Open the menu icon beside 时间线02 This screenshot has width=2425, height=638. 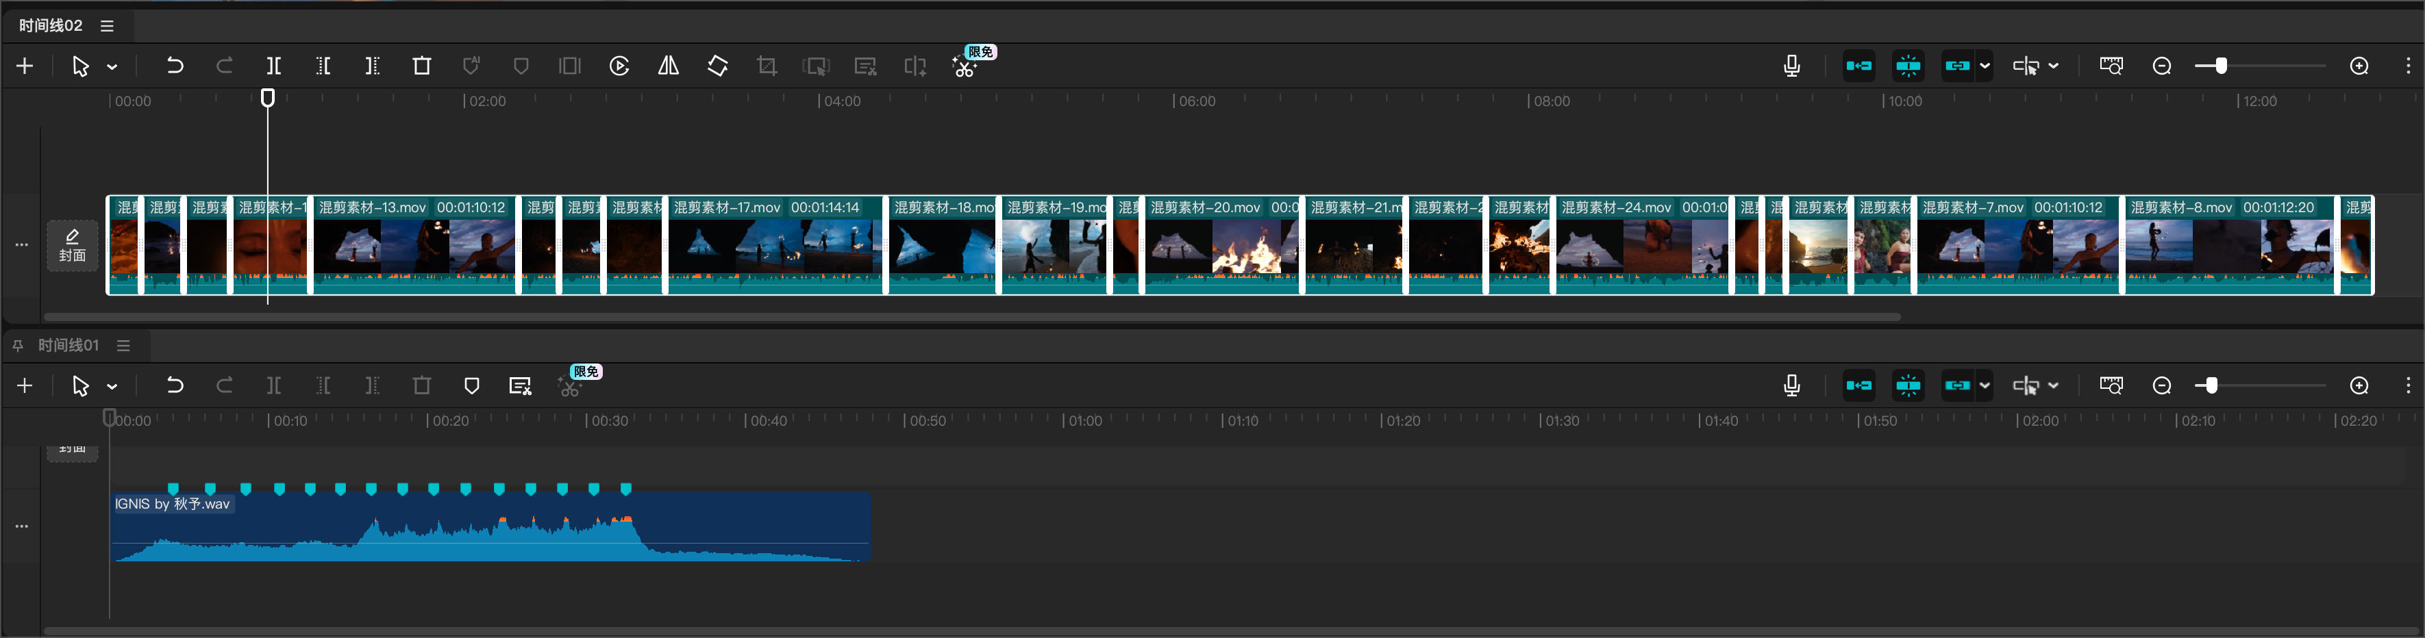[108, 26]
